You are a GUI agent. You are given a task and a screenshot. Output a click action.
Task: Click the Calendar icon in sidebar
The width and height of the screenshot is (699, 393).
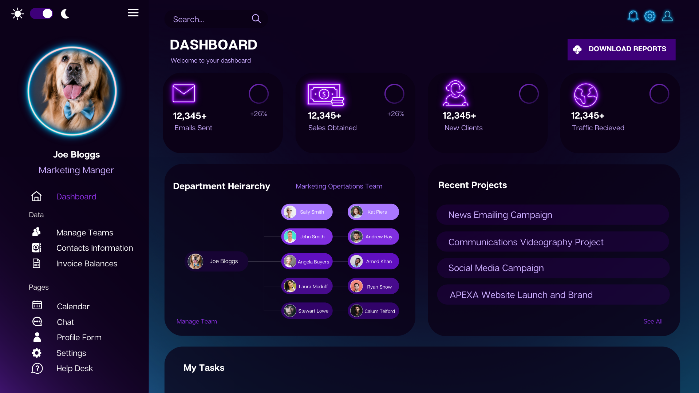coord(37,305)
